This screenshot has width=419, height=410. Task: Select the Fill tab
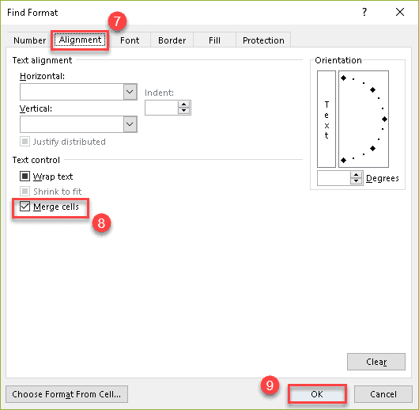coord(214,40)
